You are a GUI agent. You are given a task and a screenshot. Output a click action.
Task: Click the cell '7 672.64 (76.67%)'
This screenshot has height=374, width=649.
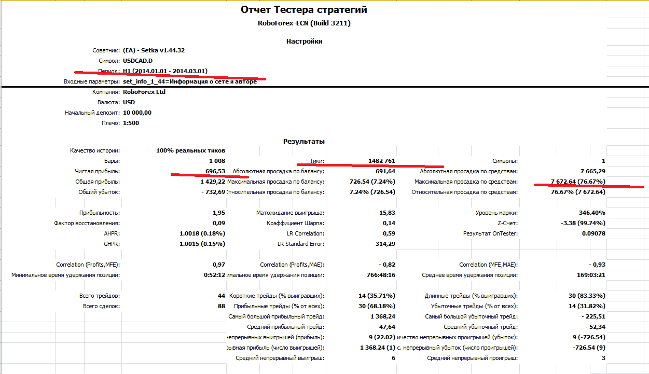578,182
